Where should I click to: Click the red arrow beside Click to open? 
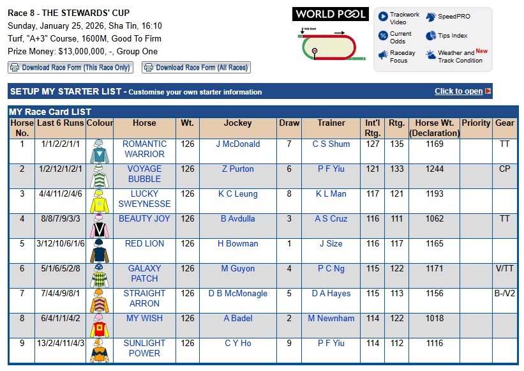coord(488,91)
